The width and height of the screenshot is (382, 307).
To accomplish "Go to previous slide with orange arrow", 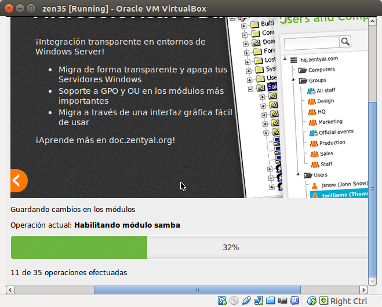I will coord(19,181).
